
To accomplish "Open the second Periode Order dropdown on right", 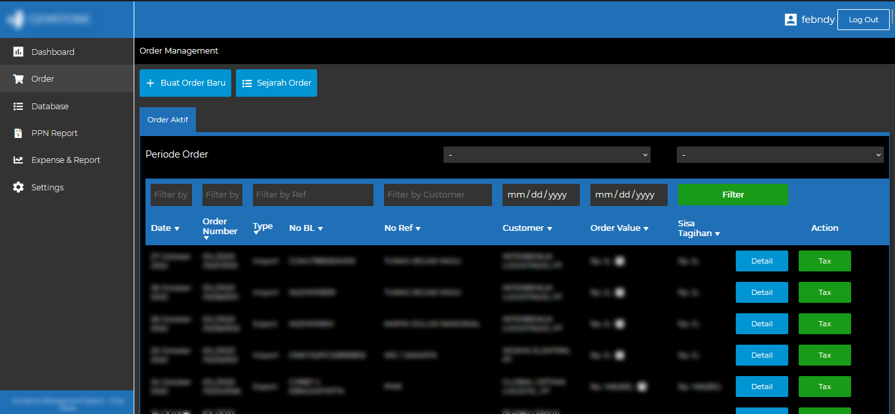I will 780,155.
